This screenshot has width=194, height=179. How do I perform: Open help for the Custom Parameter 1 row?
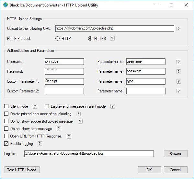(x=178, y=81)
